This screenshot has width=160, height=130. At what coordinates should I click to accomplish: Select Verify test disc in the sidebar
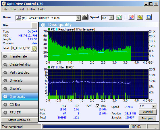[20, 72]
